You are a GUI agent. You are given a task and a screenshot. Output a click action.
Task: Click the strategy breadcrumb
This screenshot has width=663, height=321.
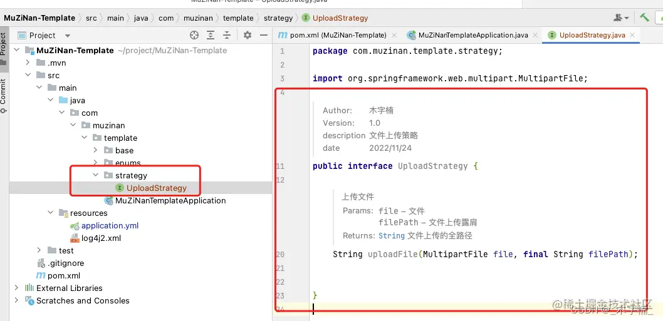click(x=278, y=18)
